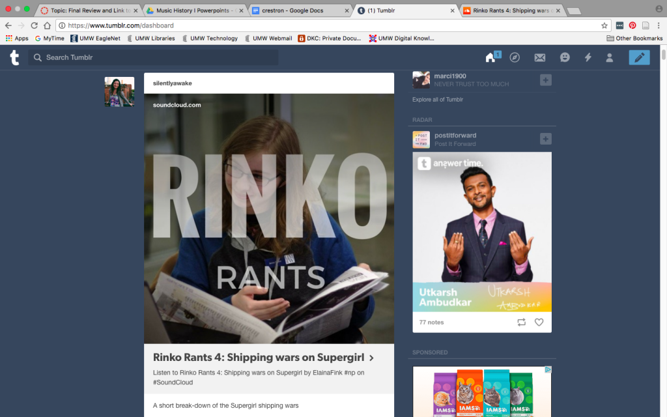Open silentlyawake blog name link

[x=172, y=83]
